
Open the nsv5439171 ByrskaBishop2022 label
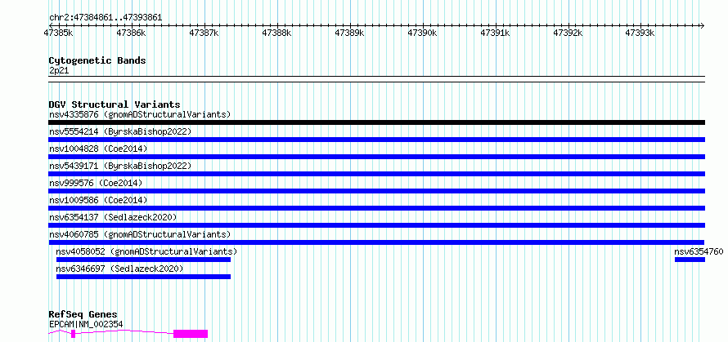coord(120,166)
